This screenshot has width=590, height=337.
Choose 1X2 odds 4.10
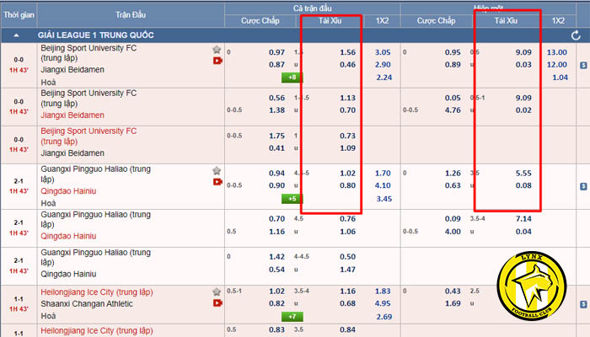[x=383, y=185]
